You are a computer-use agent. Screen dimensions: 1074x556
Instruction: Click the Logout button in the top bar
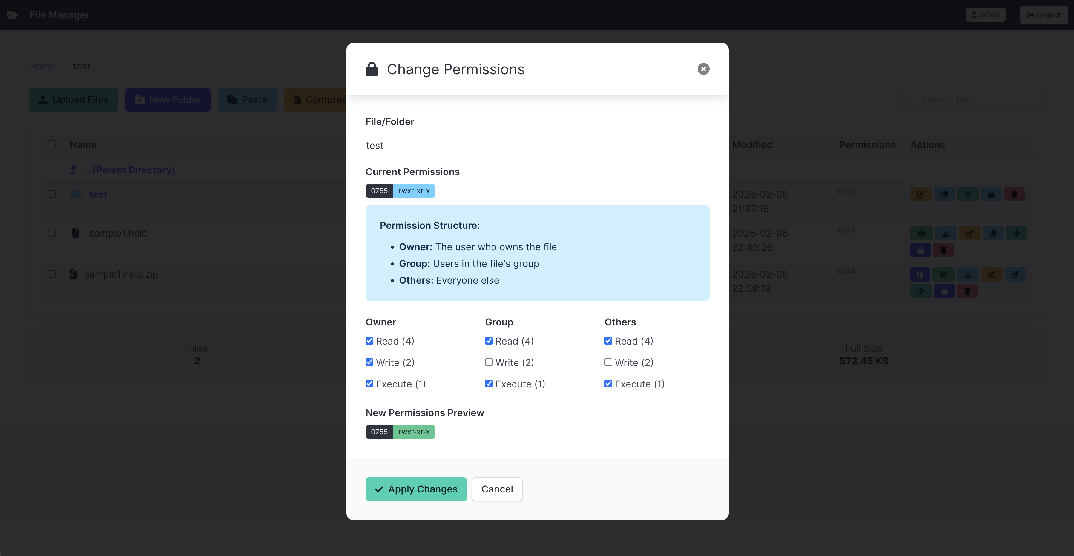pyautogui.click(x=1044, y=15)
